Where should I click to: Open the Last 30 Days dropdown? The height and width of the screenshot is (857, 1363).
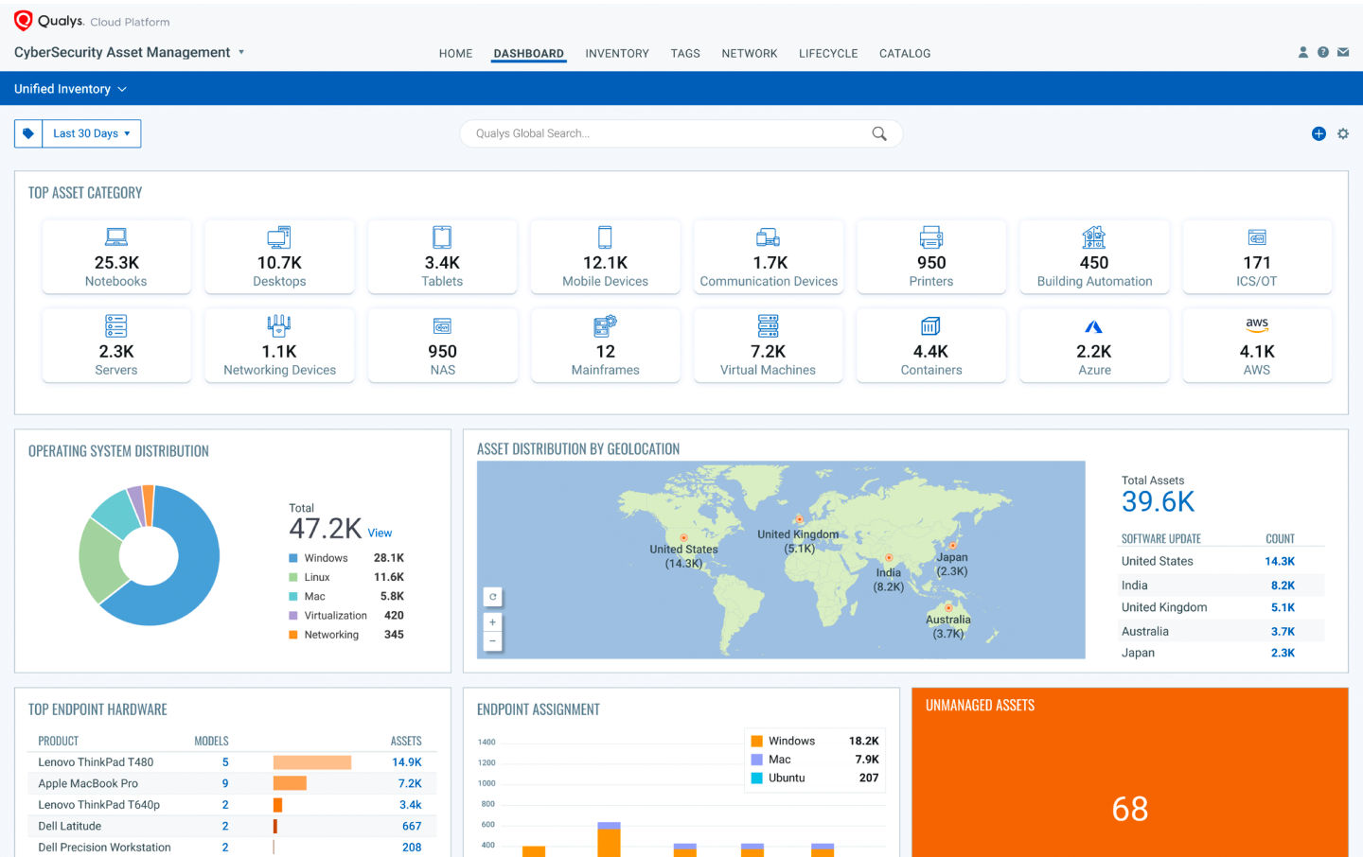91,133
